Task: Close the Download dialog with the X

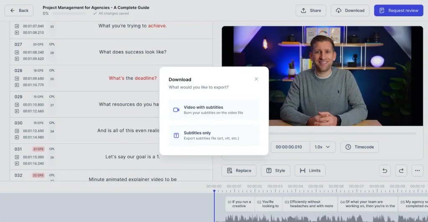Action: click(256, 79)
